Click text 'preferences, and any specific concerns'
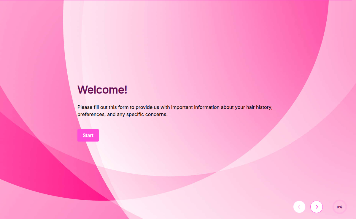 (122, 114)
